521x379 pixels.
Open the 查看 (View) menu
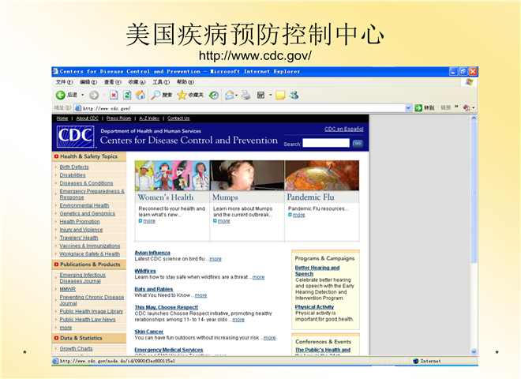(x=113, y=82)
